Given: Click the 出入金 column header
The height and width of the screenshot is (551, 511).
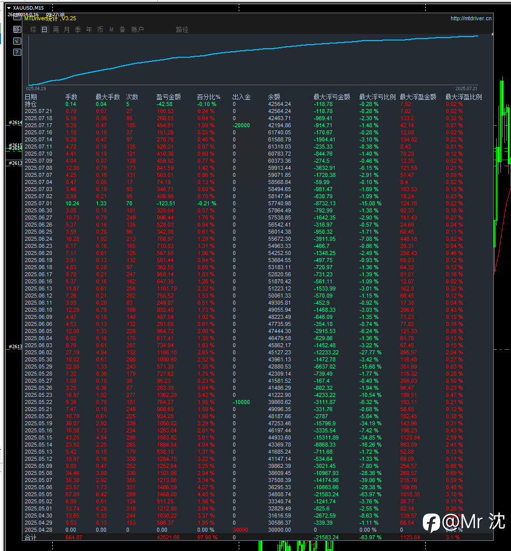Looking at the screenshot, I should click(x=242, y=97).
